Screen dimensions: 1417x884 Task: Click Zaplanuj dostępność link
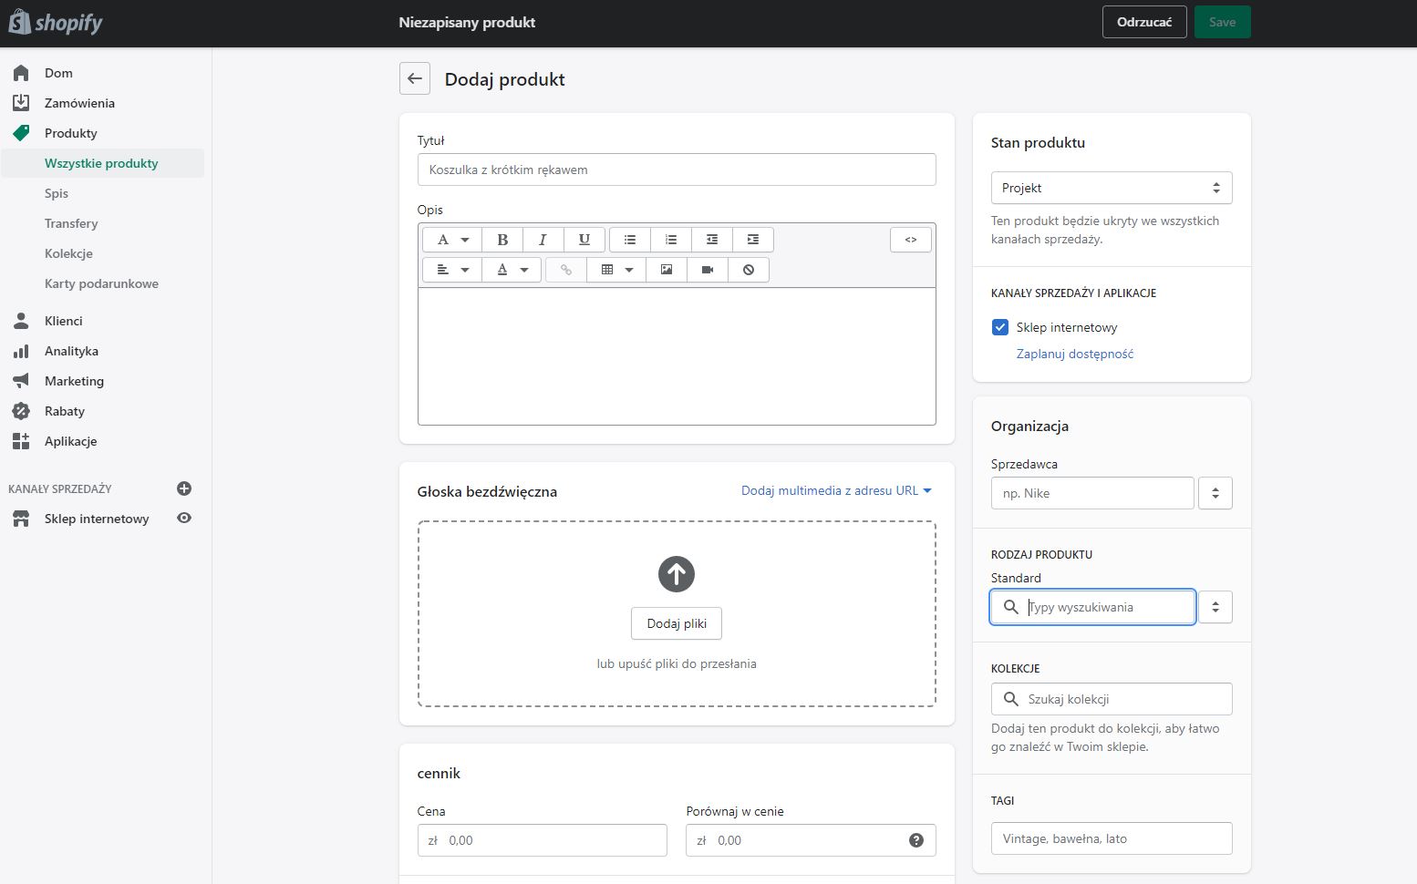coord(1075,354)
